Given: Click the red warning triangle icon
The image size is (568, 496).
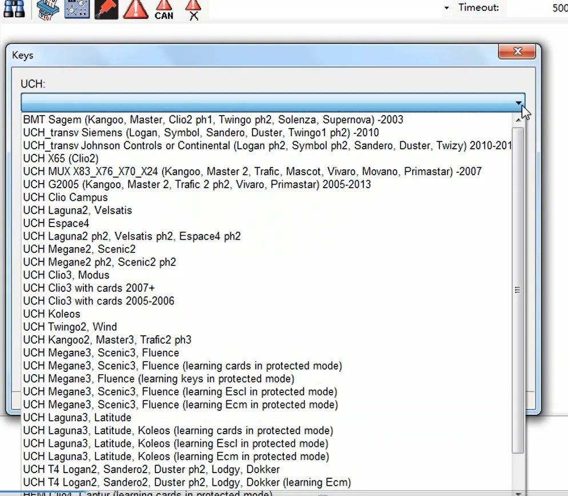Looking at the screenshot, I should point(135,9).
